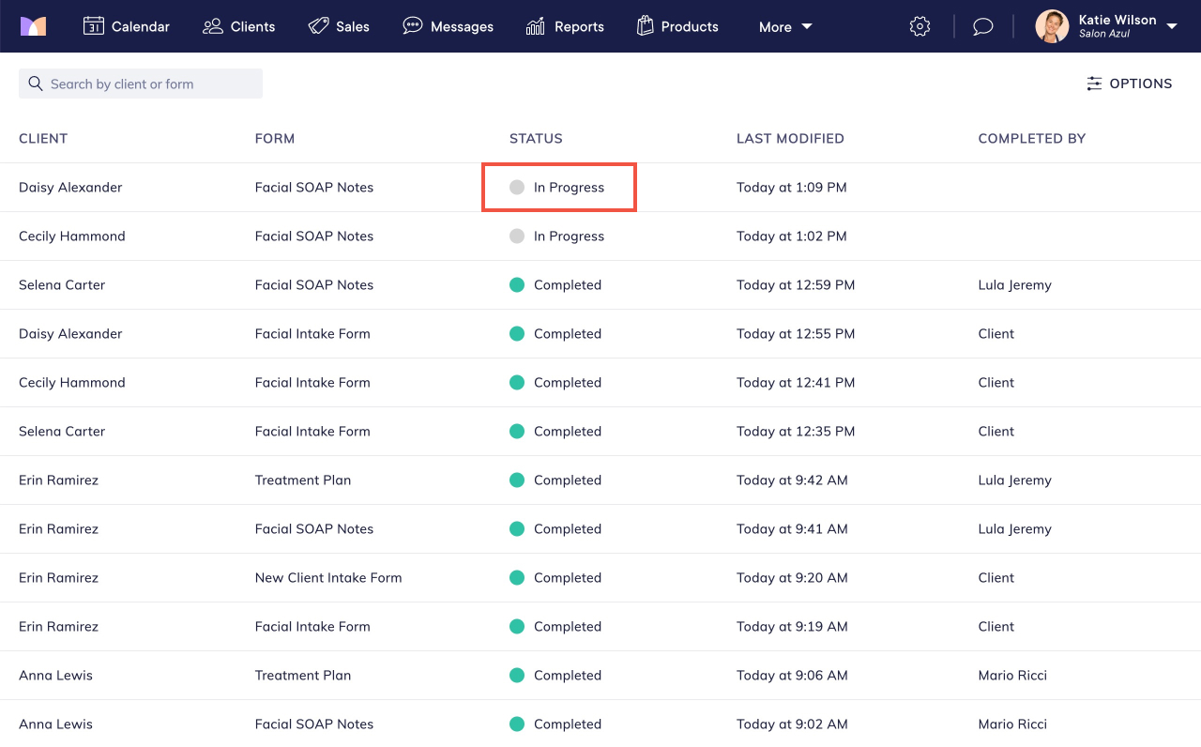Start a support chat with the bubble icon
This screenshot has height=747, width=1201.
(x=982, y=25)
